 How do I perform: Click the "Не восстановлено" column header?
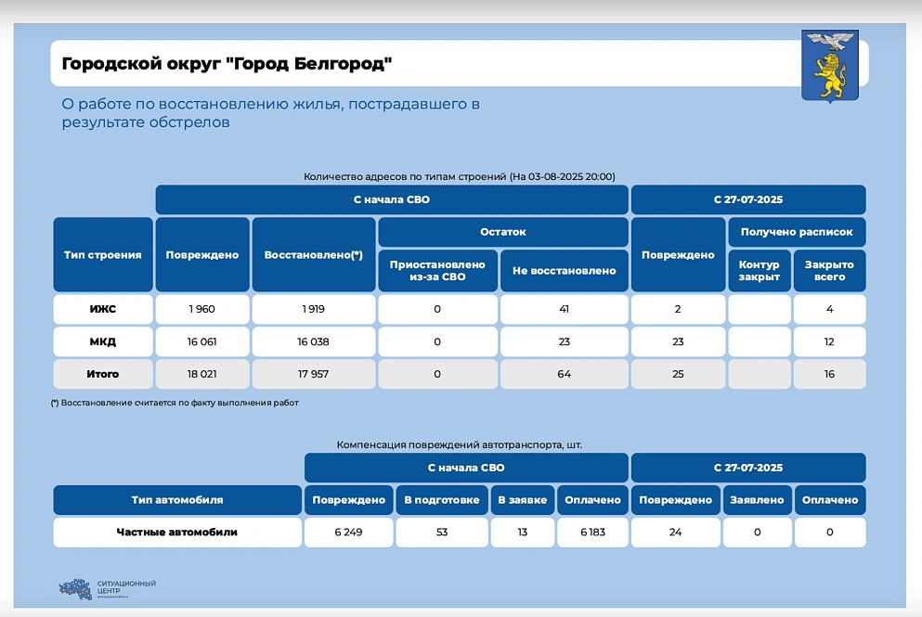564,271
